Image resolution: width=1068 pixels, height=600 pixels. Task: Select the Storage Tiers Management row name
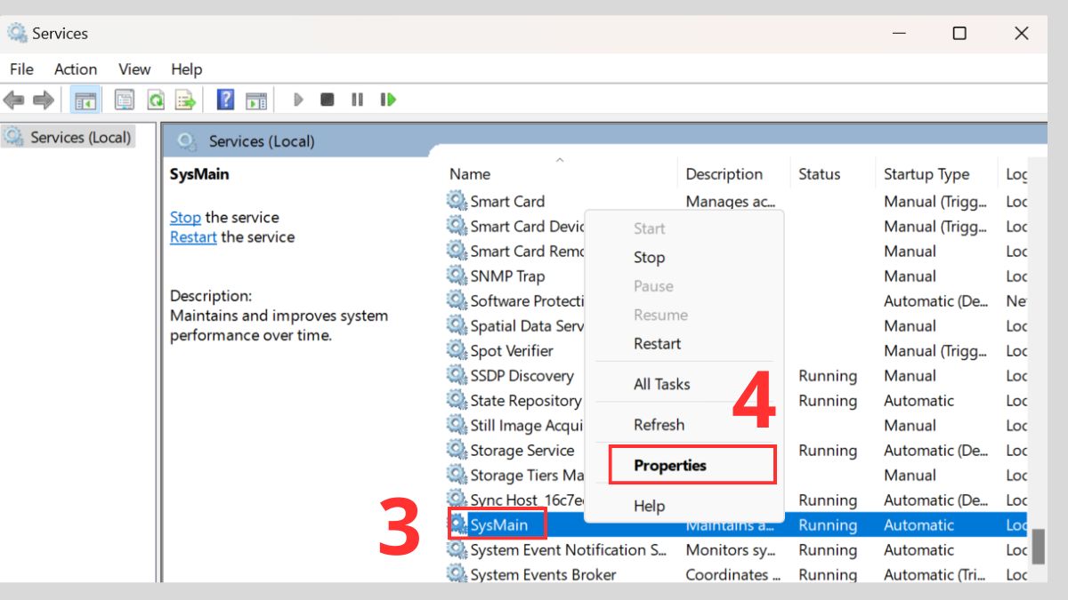point(527,475)
